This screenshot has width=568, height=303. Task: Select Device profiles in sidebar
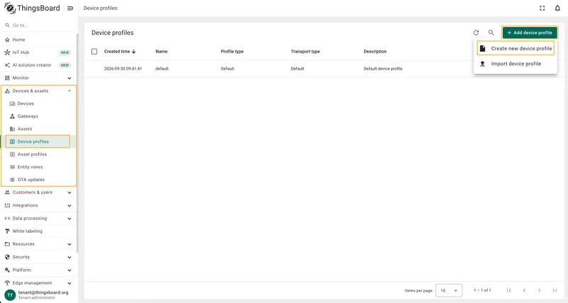pyautogui.click(x=38, y=141)
